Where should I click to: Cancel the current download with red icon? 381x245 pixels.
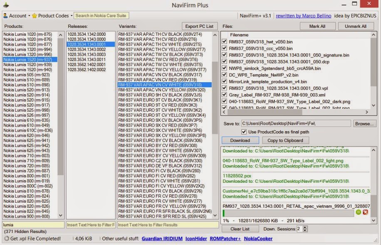(x=365, y=212)
